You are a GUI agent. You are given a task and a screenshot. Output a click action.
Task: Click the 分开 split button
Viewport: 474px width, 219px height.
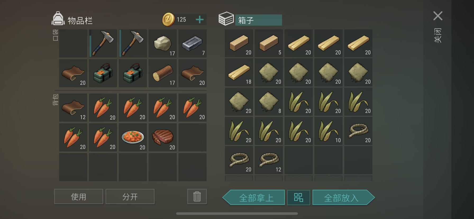[x=130, y=197]
